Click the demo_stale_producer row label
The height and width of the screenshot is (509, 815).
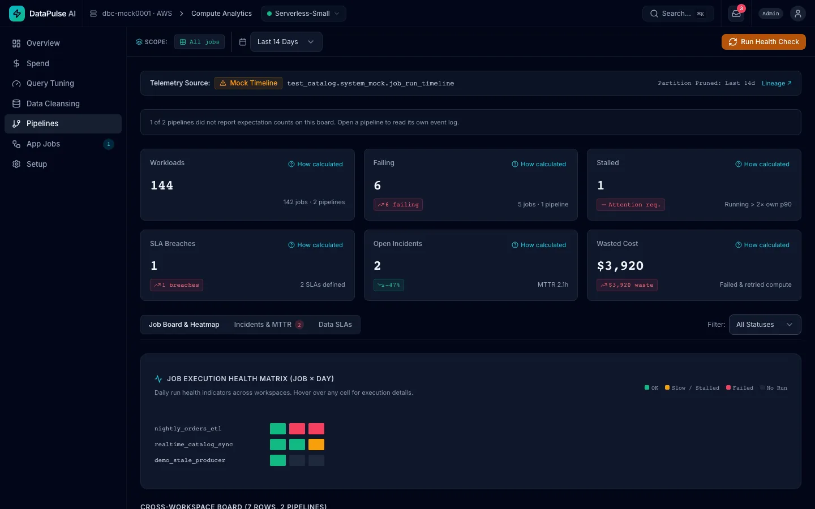coord(190,460)
